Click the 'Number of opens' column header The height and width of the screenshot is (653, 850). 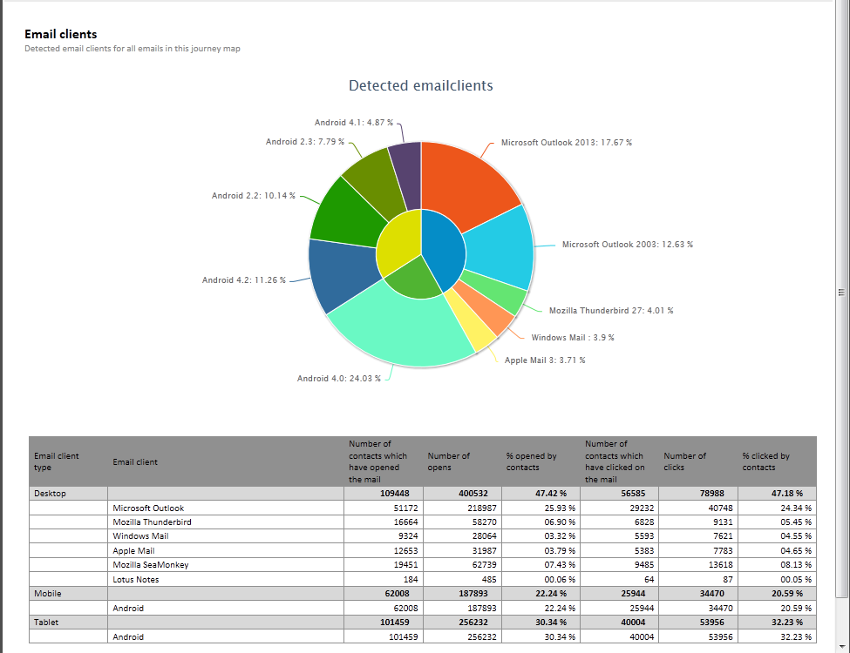449,461
